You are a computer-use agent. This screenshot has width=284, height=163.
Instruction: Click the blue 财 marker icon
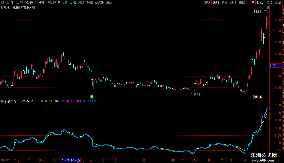tap(257, 97)
